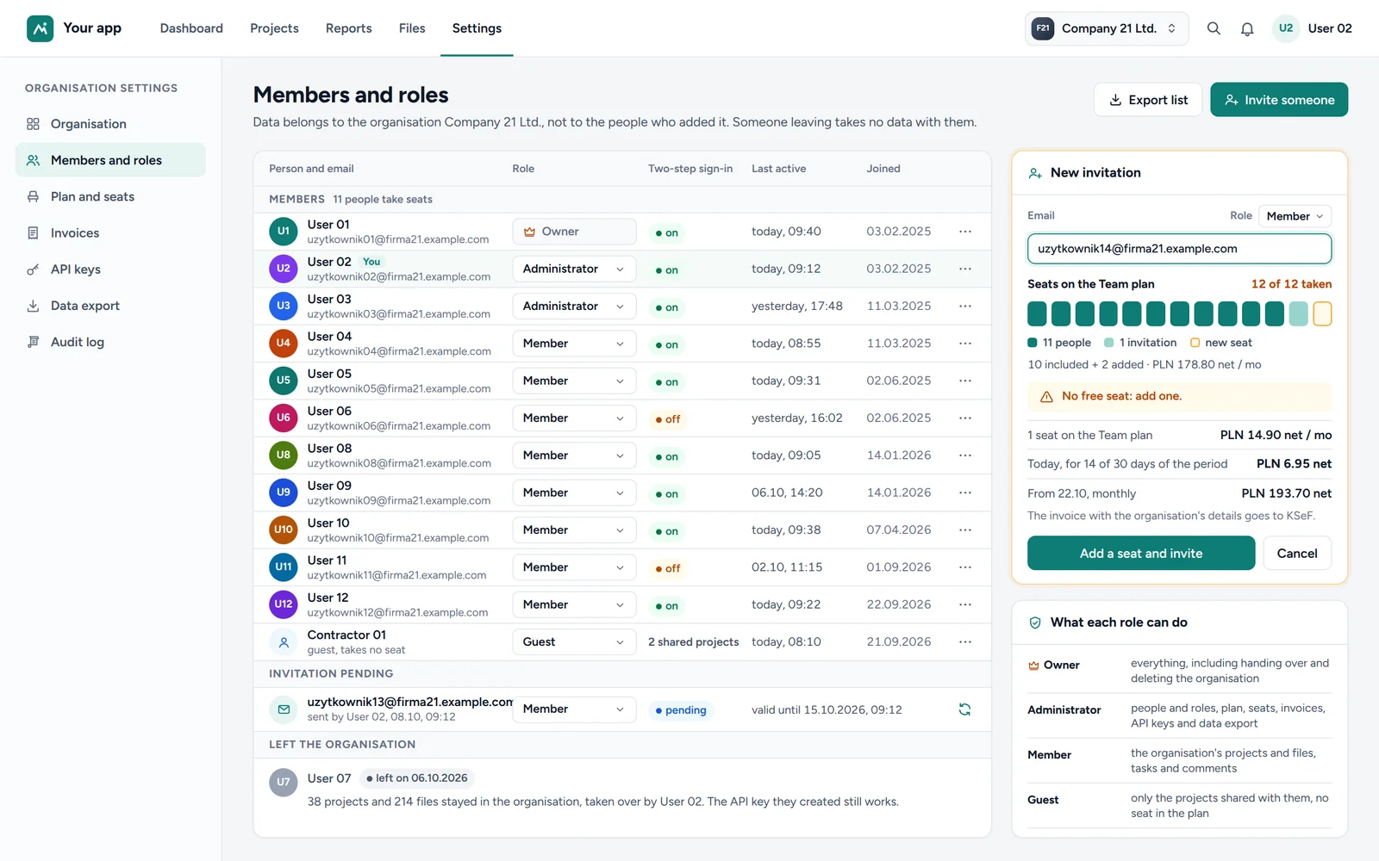Open more options for User 02 row
1379x861 pixels.
click(965, 269)
